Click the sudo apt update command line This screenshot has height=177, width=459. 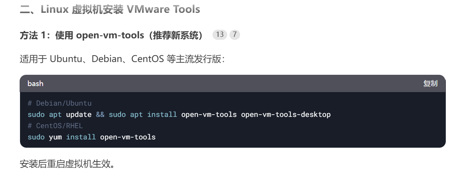[179, 114]
